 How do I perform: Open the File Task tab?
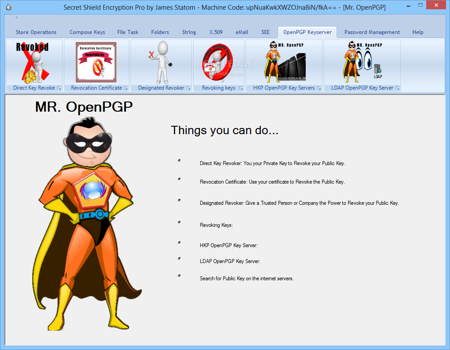(127, 32)
